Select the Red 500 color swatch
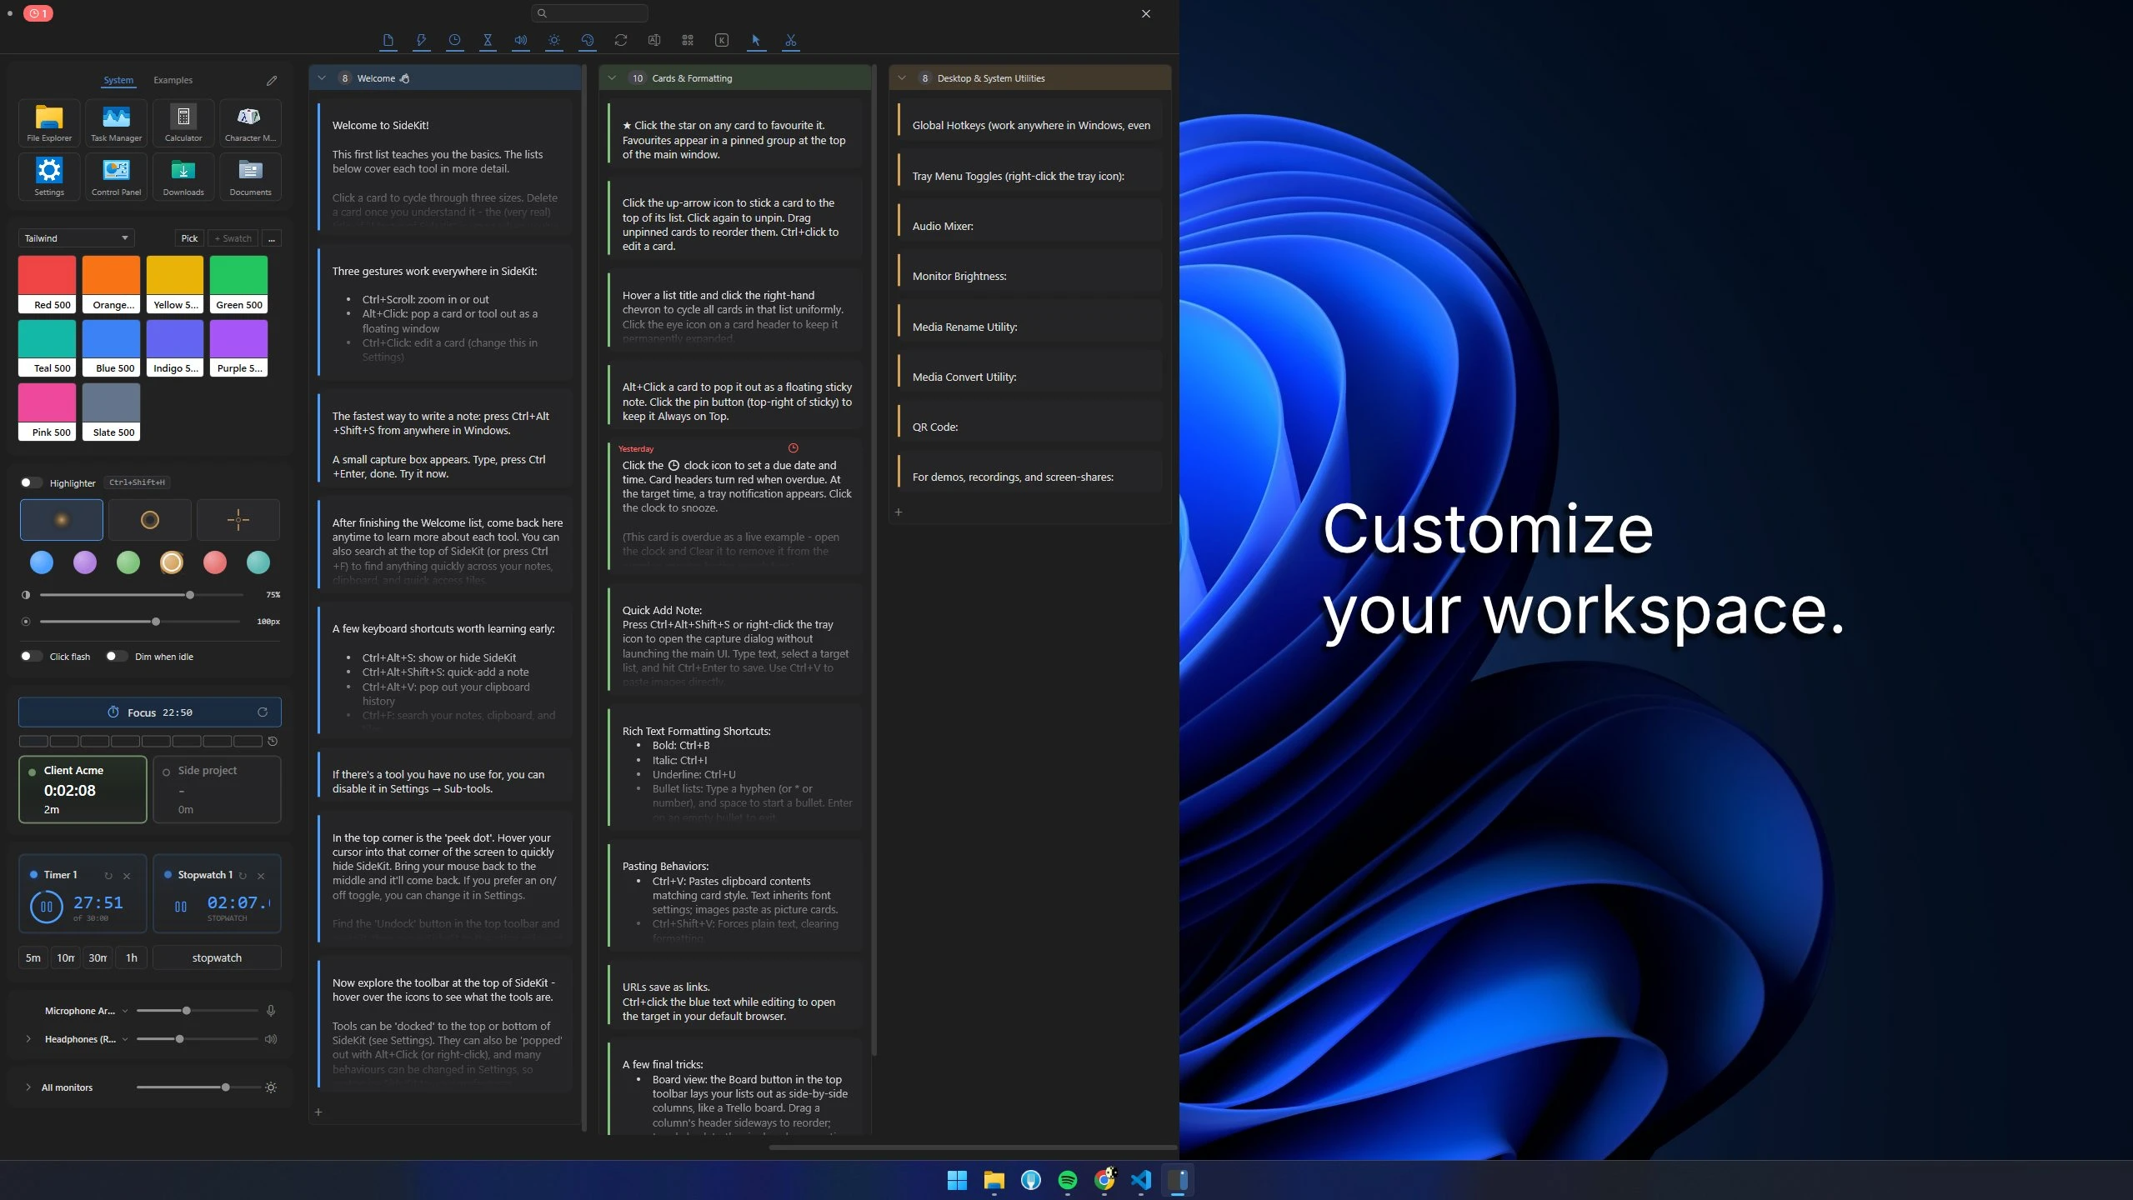Screen dimensions: 2133x1200 (x=47, y=284)
